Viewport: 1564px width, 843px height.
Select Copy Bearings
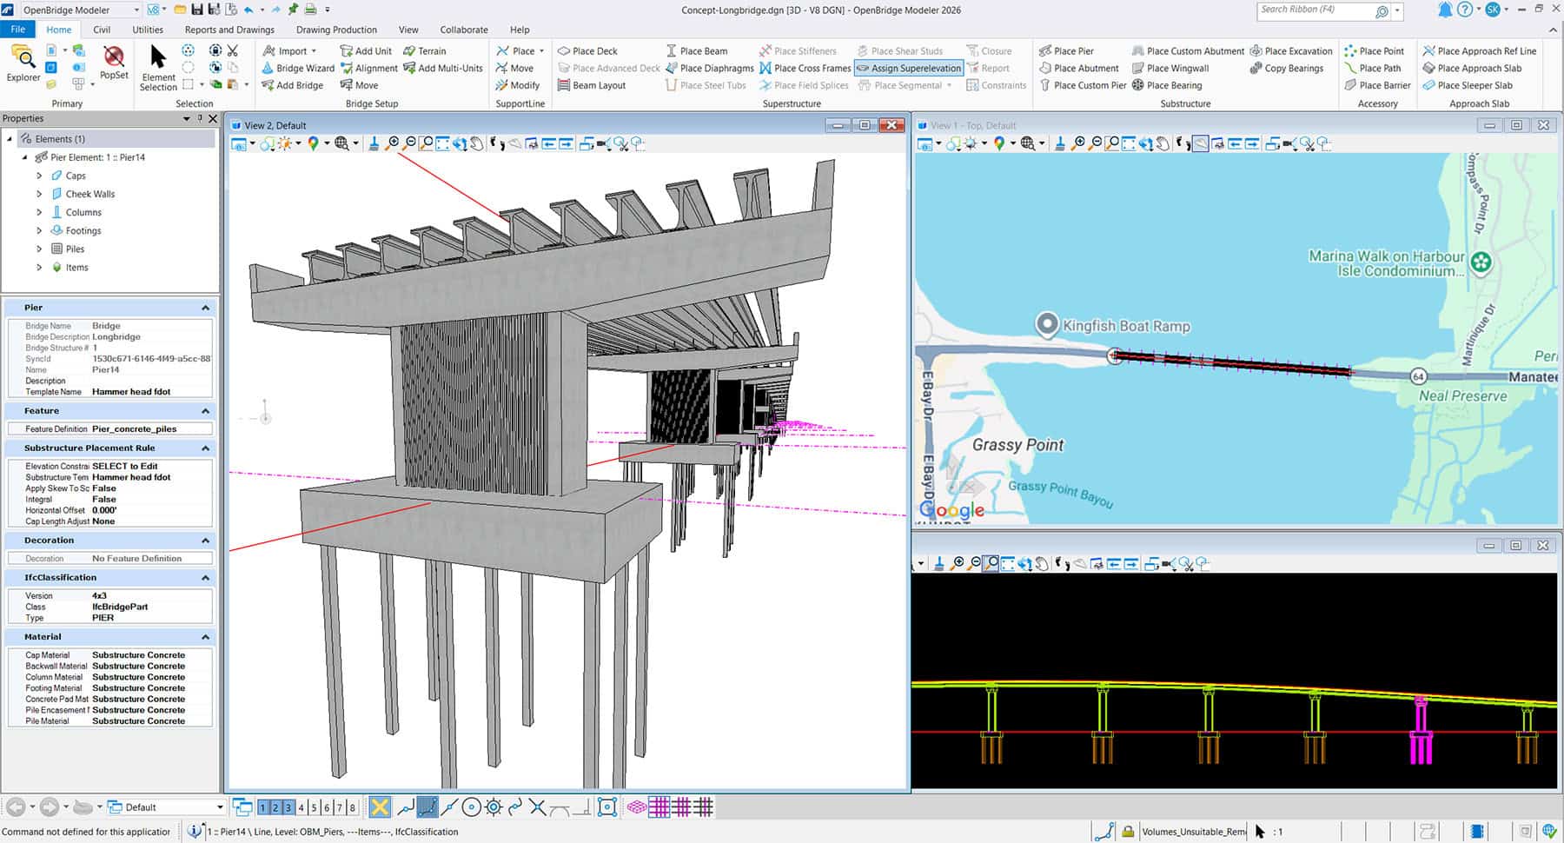point(1287,68)
